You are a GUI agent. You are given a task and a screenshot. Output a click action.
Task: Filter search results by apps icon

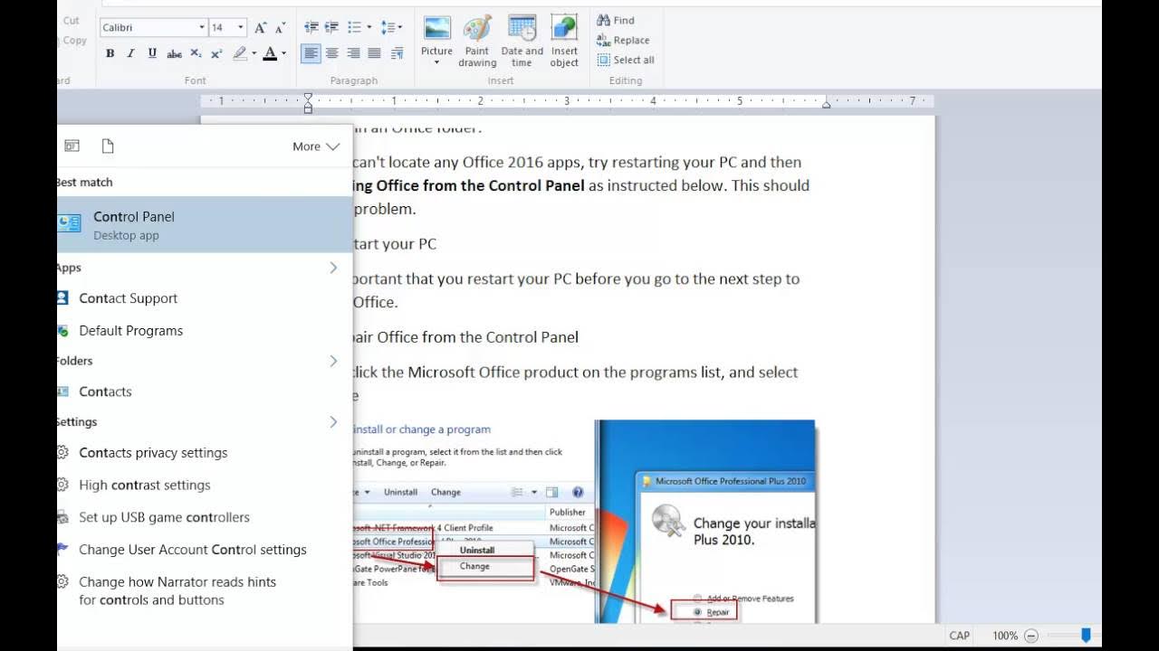tap(72, 146)
